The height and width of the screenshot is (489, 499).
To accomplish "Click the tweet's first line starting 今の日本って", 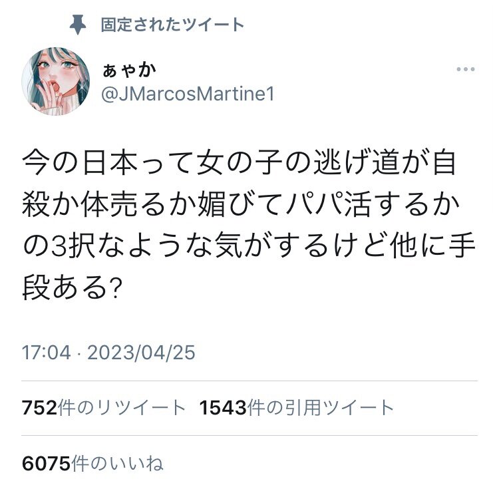I will coord(239,163).
